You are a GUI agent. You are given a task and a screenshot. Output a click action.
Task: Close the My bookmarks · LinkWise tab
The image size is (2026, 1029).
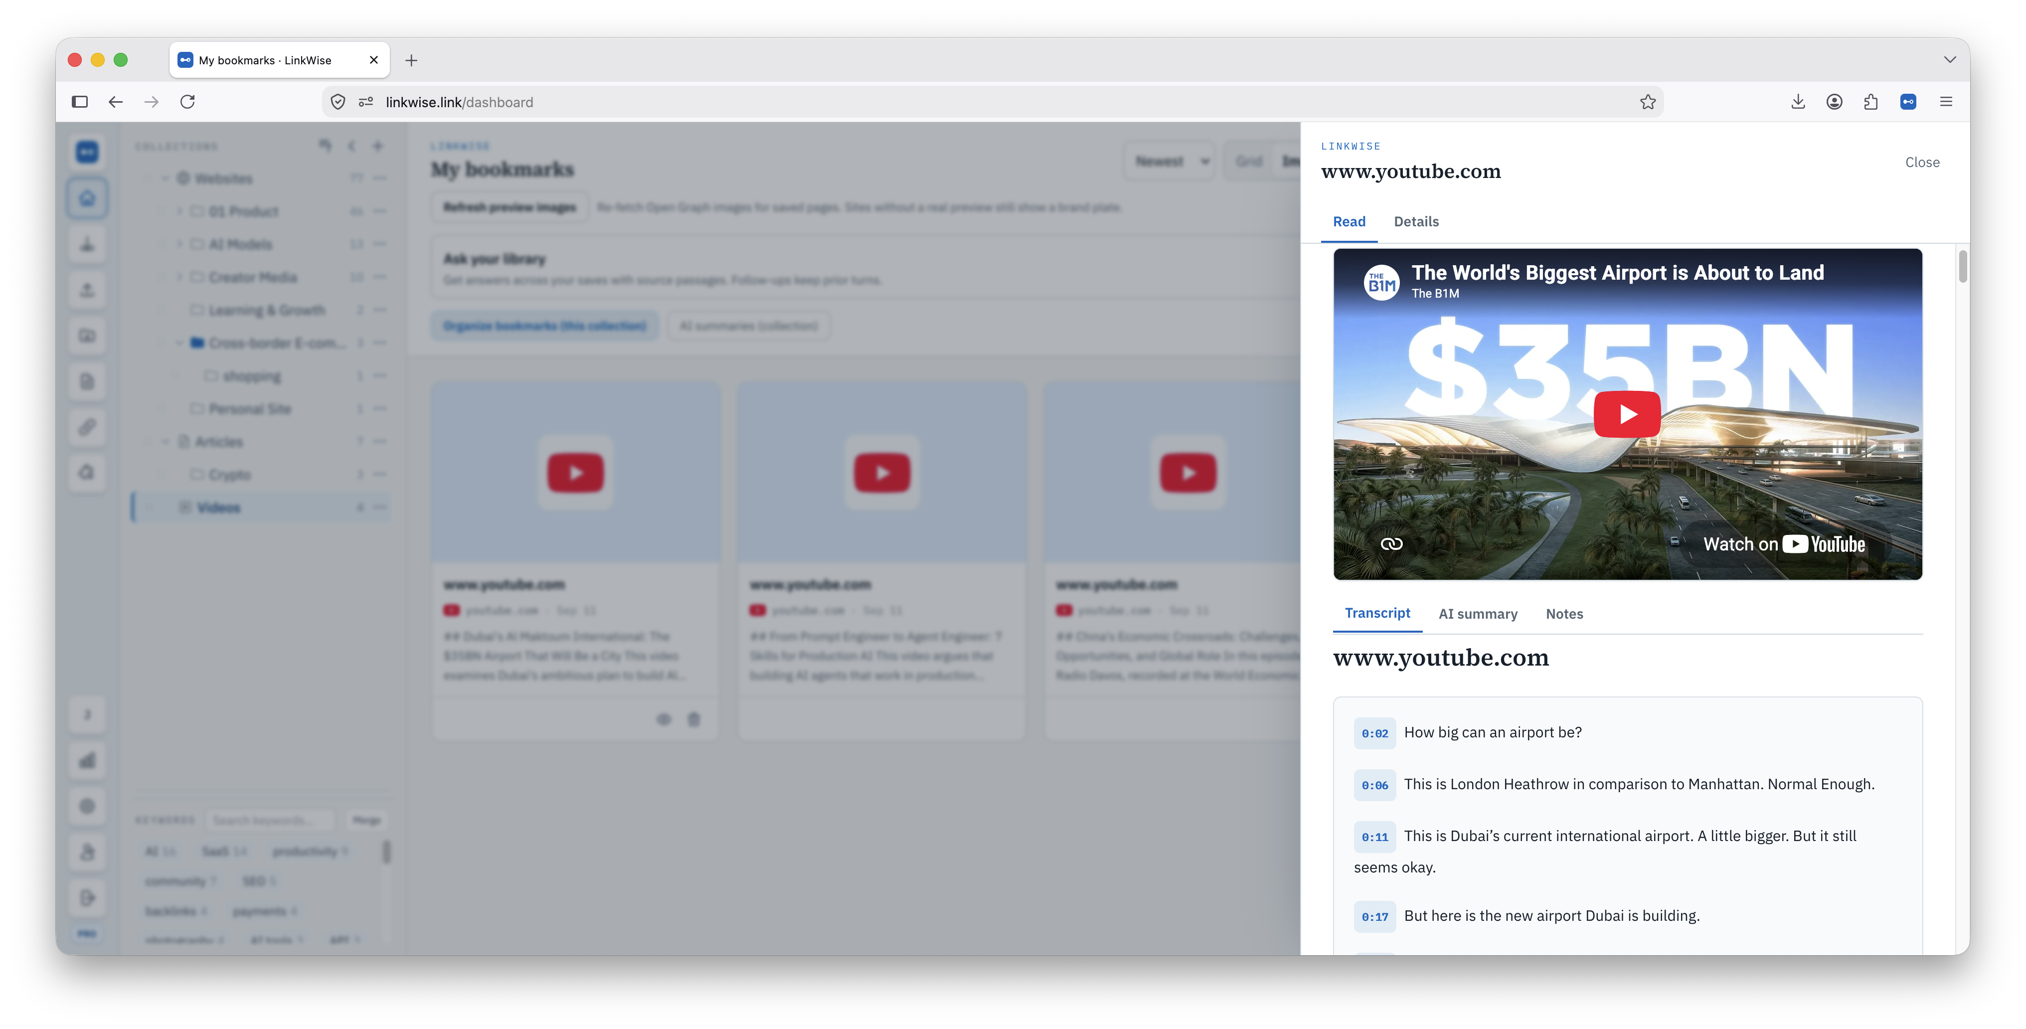click(x=373, y=60)
